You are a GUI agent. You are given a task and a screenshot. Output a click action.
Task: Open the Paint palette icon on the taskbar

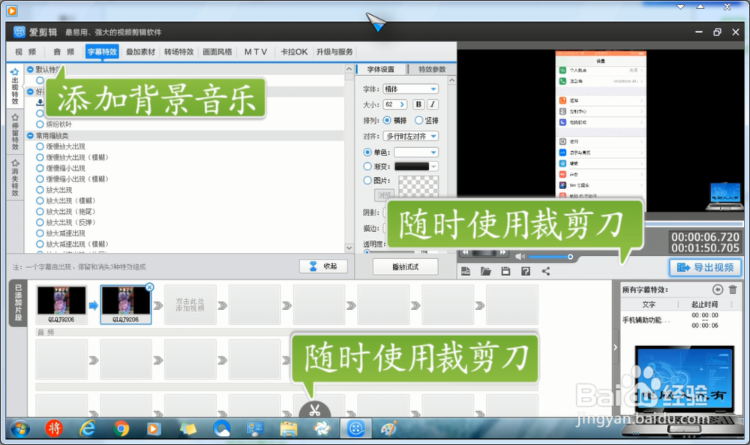[388, 428]
